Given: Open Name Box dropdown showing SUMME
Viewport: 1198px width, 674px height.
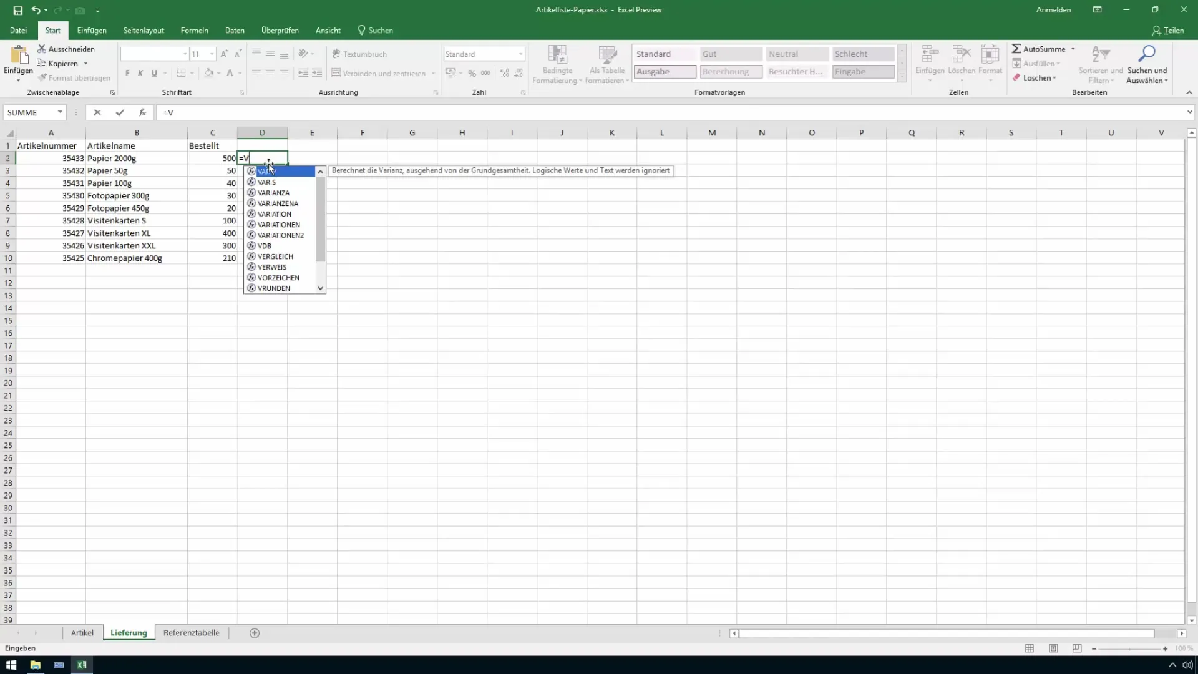Looking at the screenshot, I should pos(60,112).
